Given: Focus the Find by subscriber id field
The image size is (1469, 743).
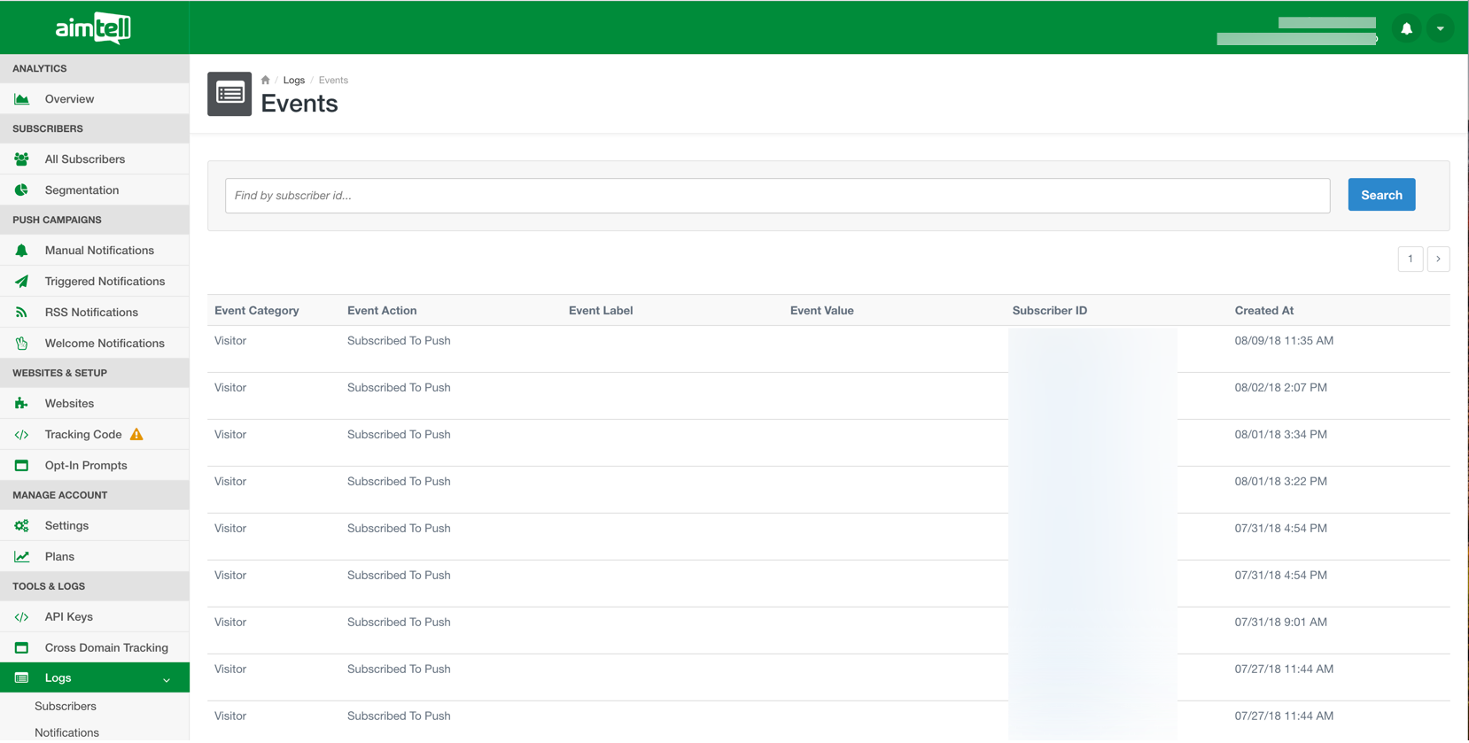Looking at the screenshot, I should tap(777, 196).
